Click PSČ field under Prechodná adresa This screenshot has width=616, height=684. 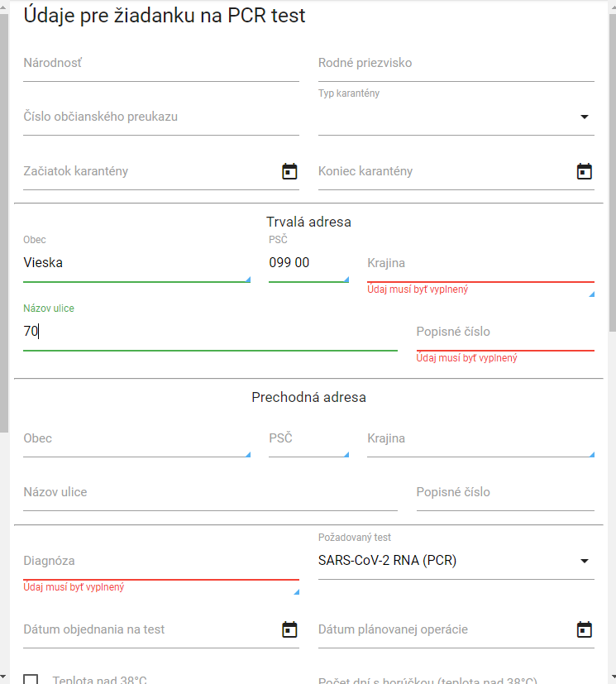point(308,439)
